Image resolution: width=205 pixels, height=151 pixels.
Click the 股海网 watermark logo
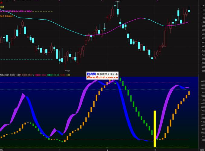point(91,74)
